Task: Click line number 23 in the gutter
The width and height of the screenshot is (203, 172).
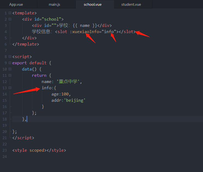Action: point(5,150)
